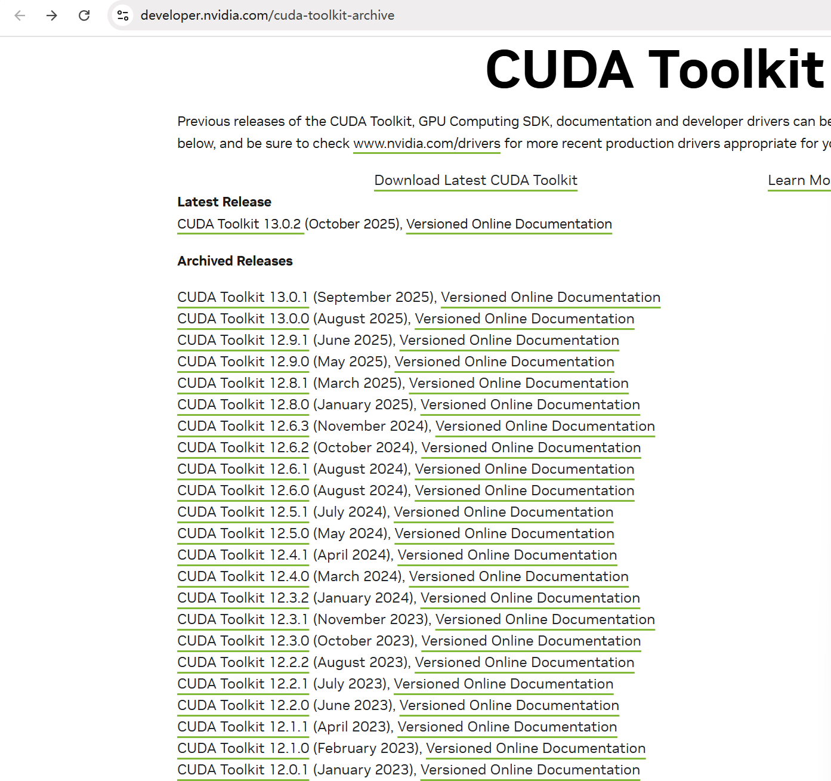Reload the page with refresh icon
This screenshot has width=831, height=781.
[x=84, y=16]
